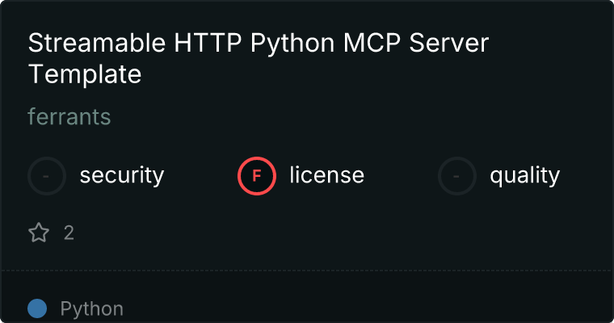Viewport: 614px width, 323px height.
Task: Click the Python language label
Action: point(92,308)
